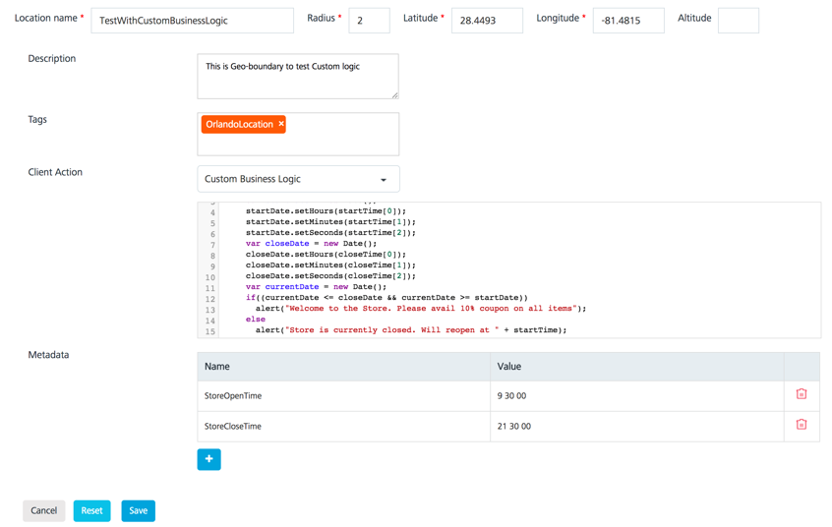Click empty space in Tags box
The image size is (832, 527).
pyautogui.click(x=334, y=143)
